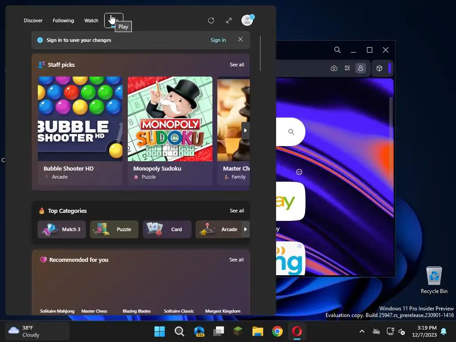
Task: Open taskbar Search
Action: point(179,331)
